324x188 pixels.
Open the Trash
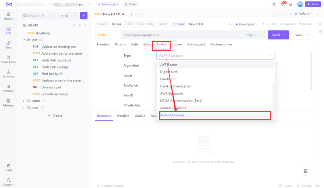pos(8,168)
